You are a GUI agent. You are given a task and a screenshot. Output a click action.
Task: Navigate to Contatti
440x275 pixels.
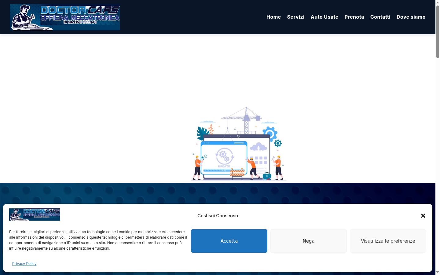[x=380, y=17]
